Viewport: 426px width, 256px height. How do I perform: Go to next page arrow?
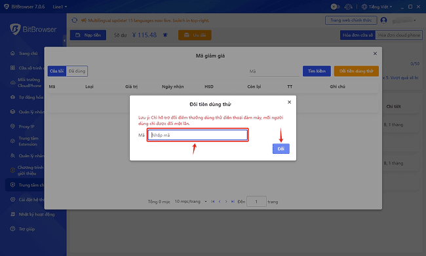click(x=226, y=202)
